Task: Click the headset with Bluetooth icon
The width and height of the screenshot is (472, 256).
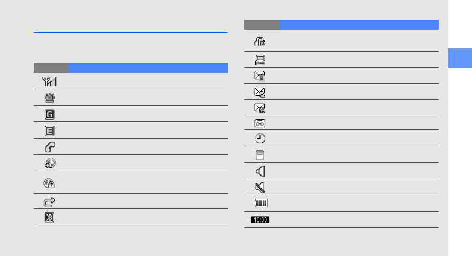Action: point(261,42)
